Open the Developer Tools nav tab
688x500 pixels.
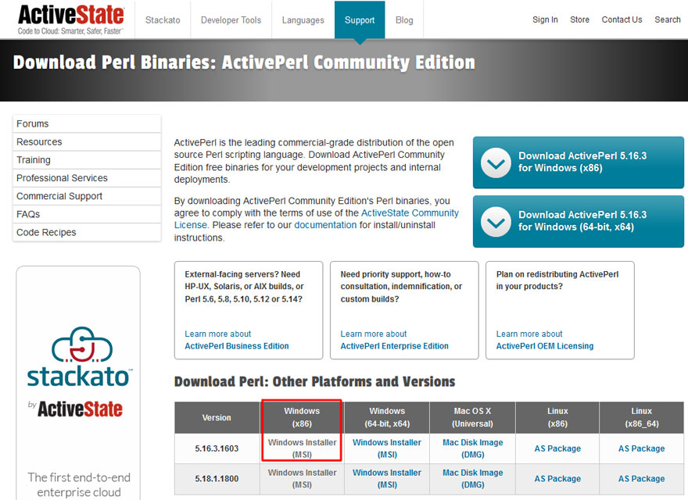coord(231,20)
